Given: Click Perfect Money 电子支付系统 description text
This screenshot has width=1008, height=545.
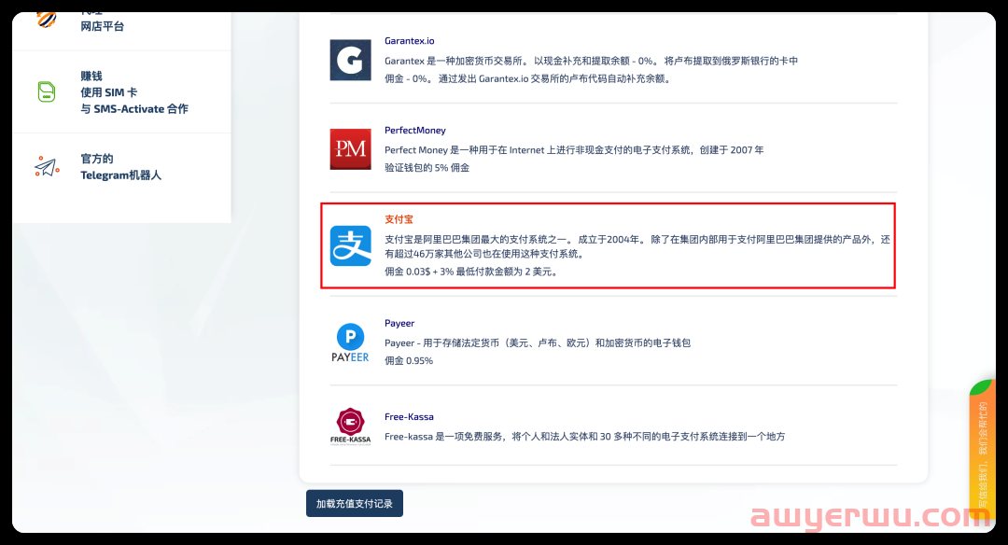Looking at the screenshot, I should pyautogui.click(x=574, y=149).
